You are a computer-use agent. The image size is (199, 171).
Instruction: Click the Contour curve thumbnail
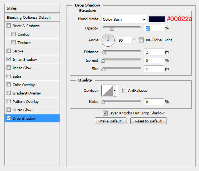[107, 91]
